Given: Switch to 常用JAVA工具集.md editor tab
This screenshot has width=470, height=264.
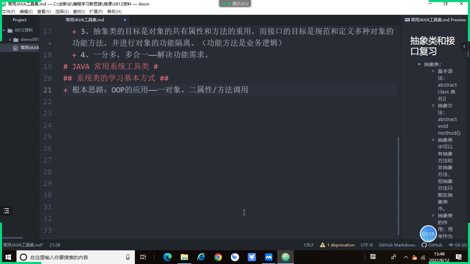Looking at the screenshot, I should [85, 20].
